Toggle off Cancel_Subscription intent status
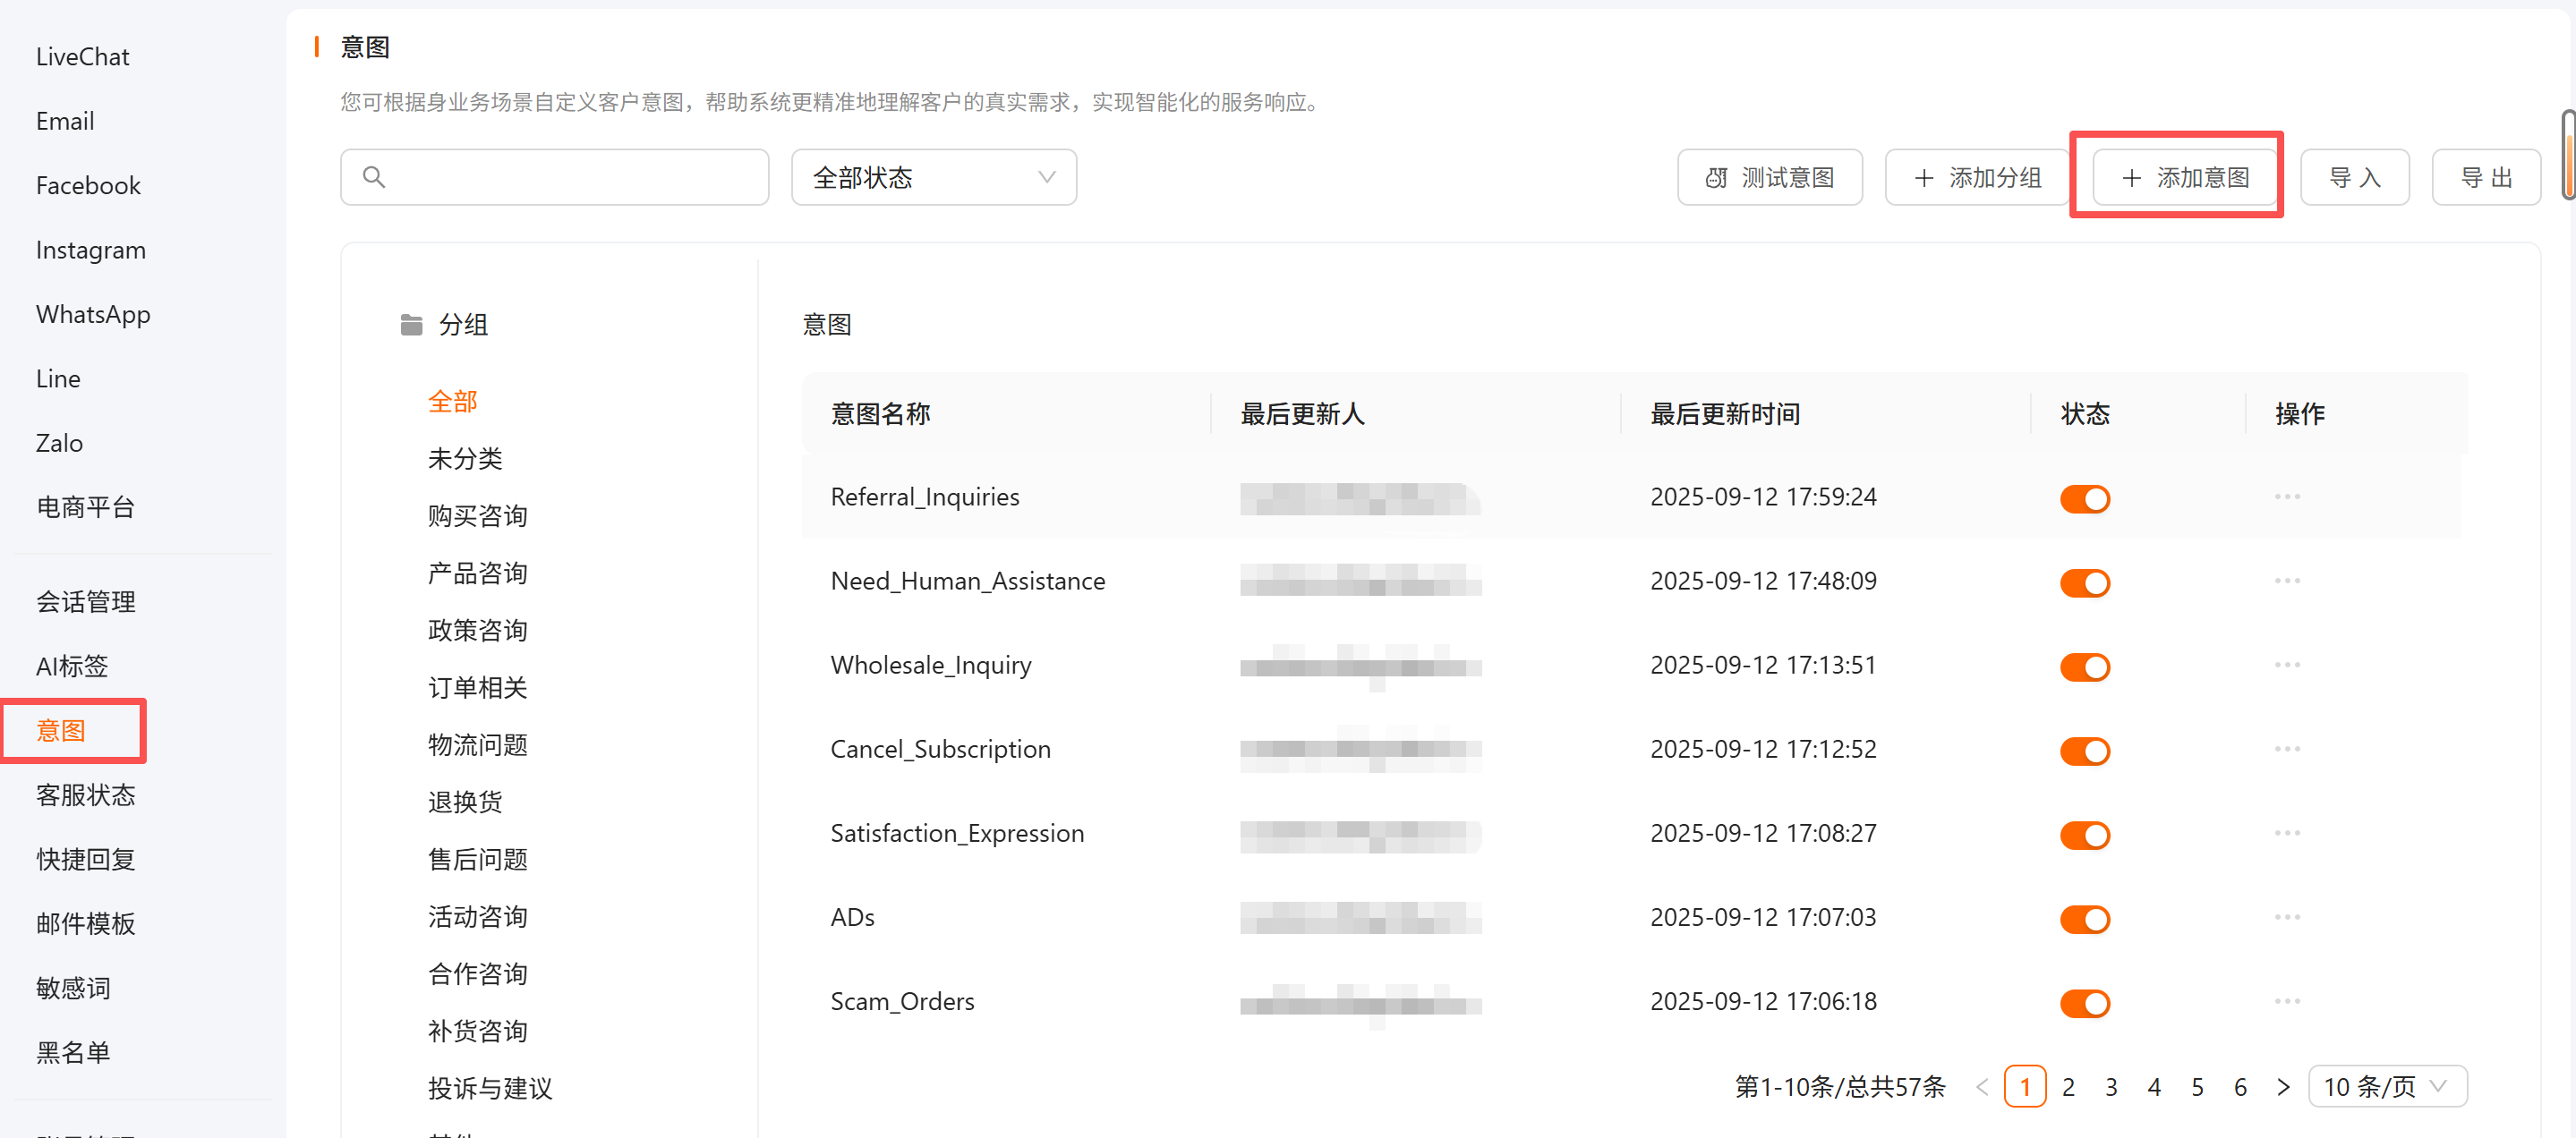 tap(2084, 751)
